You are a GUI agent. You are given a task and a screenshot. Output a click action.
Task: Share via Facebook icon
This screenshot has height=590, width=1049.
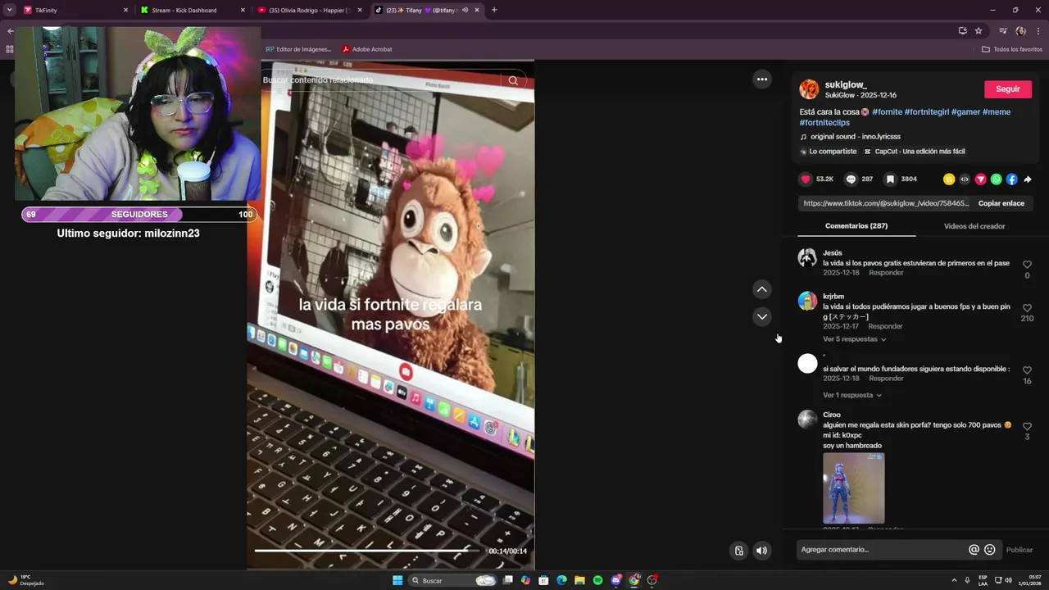[x=1011, y=179]
